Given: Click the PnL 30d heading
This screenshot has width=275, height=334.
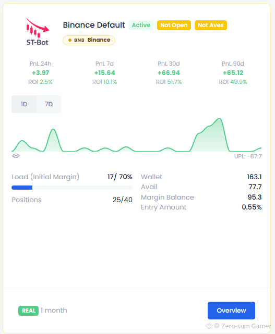Looking at the screenshot, I should click(169, 64).
